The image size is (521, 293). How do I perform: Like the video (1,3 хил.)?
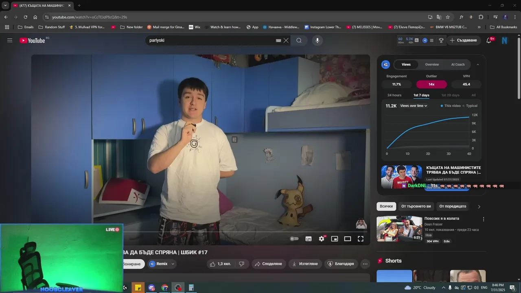[220, 264]
